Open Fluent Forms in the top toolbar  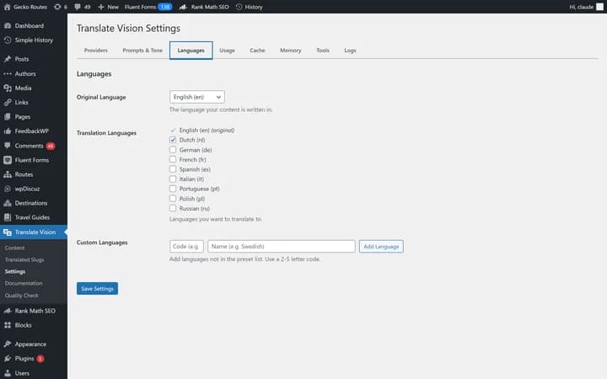(x=148, y=7)
